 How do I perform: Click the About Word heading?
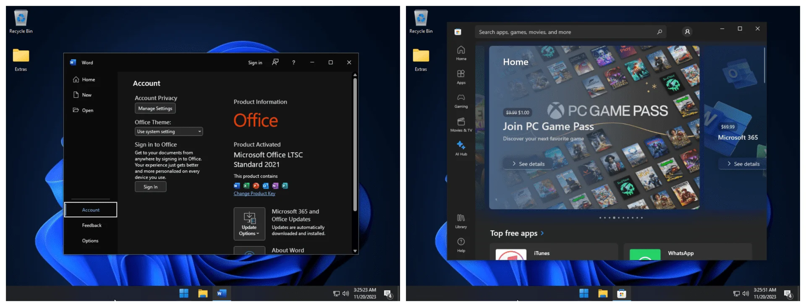288,250
